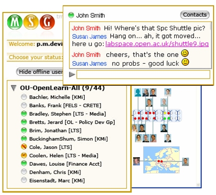Click the 'Welcome:' label
The image size is (216, 195).
tap(22, 44)
